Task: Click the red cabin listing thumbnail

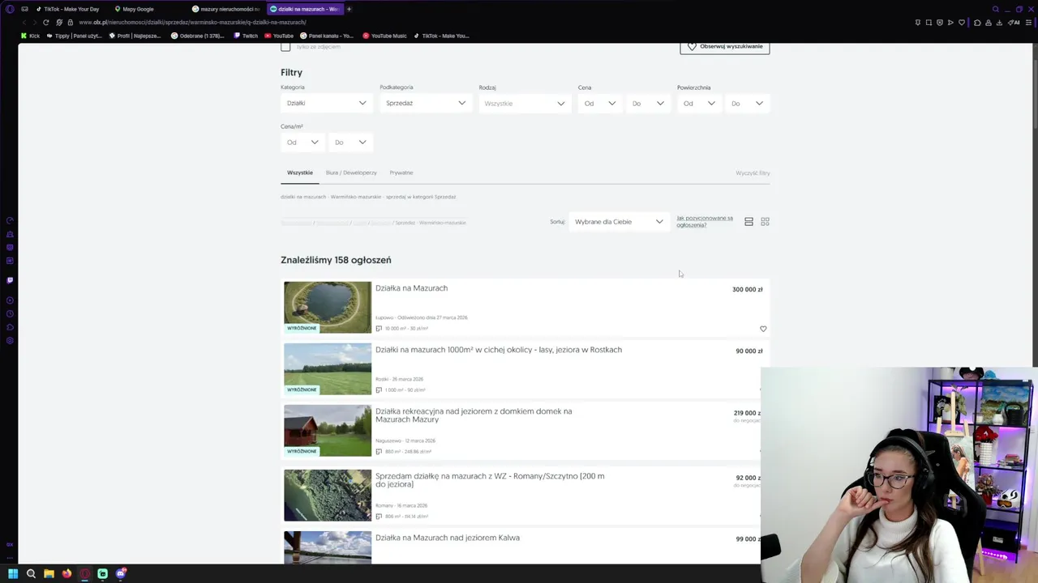Action: 328,430
